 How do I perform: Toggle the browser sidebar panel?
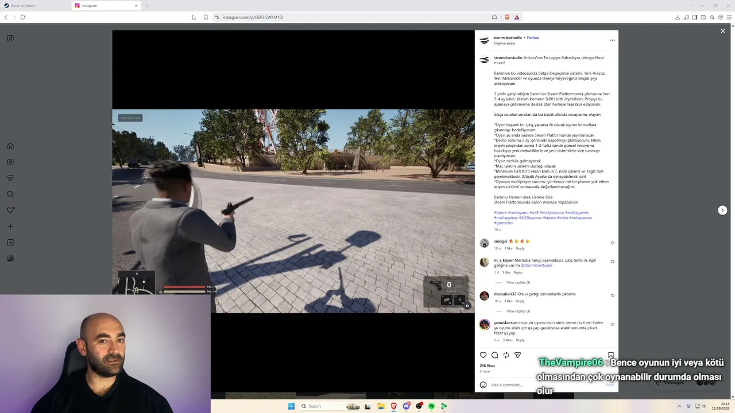(x=695, y=17)
